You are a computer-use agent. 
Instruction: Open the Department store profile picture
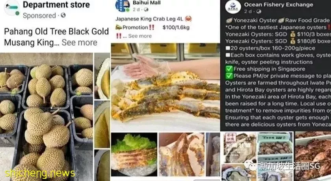pyautogui.click(x=12, y=8)
